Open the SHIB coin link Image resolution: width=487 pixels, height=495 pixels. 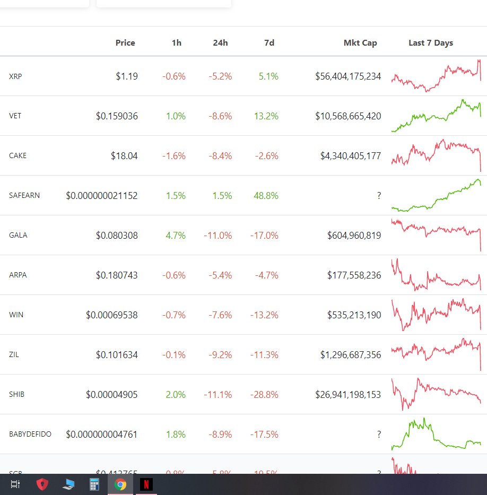click(16, 394)
